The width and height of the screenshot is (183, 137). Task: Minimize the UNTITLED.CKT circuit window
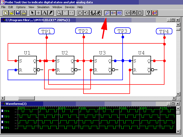point(169,20)
